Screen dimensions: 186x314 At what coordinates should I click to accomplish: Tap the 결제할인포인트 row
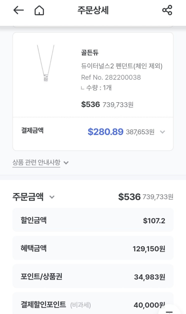point(93,304)
